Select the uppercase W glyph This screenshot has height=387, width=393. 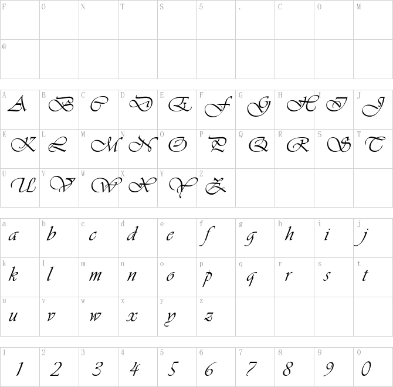coord(106,185)
